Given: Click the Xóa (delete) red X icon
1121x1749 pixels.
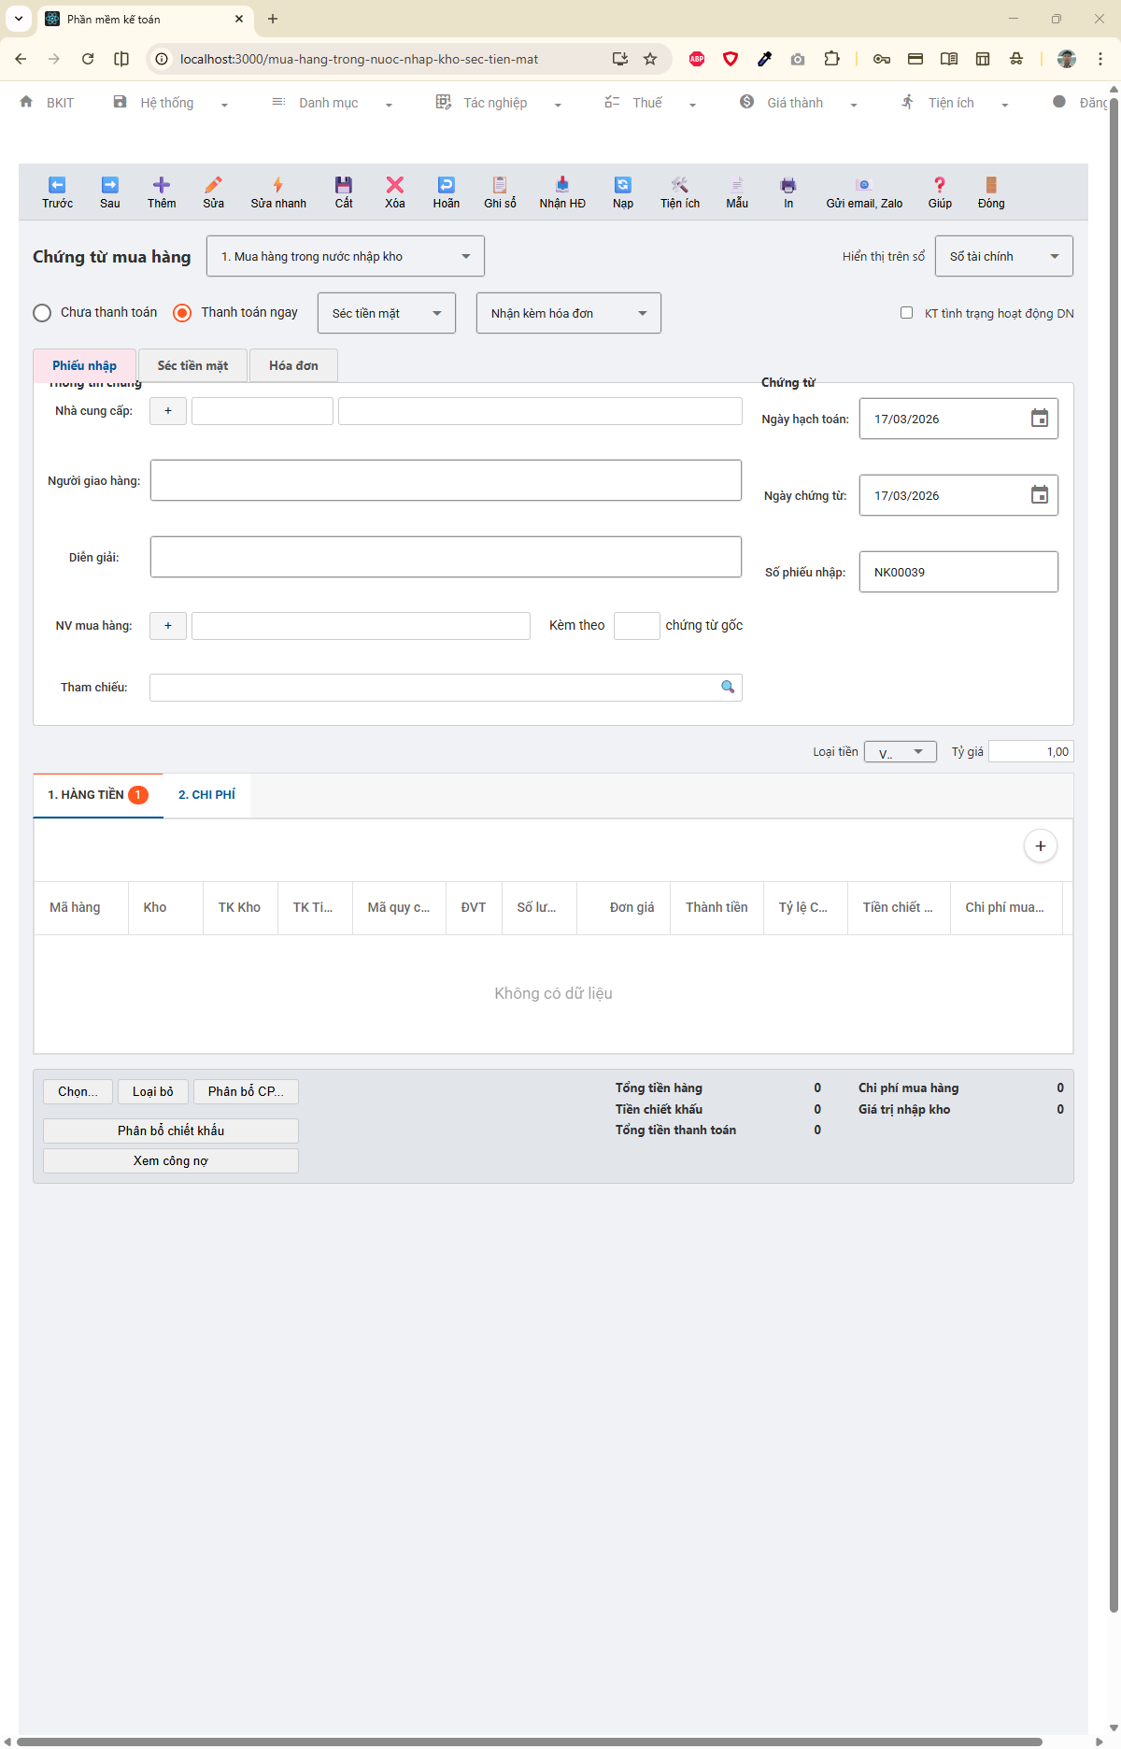Looking at the screenshot, I should pyautogui.click(x=395, y=185).
